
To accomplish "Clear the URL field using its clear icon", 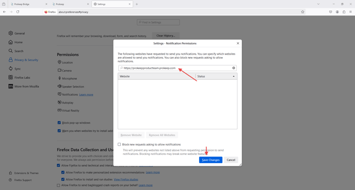I will coord(234,68).
